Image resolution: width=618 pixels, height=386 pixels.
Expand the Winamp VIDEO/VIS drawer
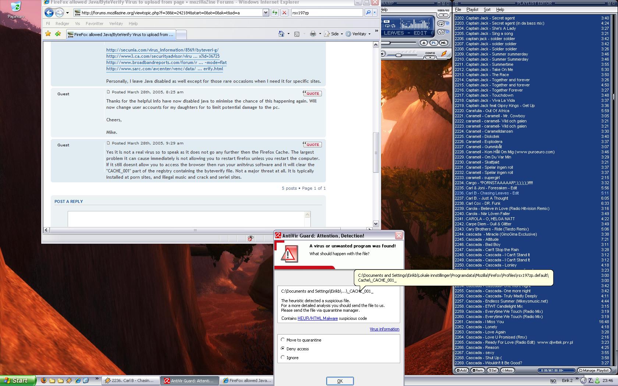pyautogui.click(x=443, y=15)
